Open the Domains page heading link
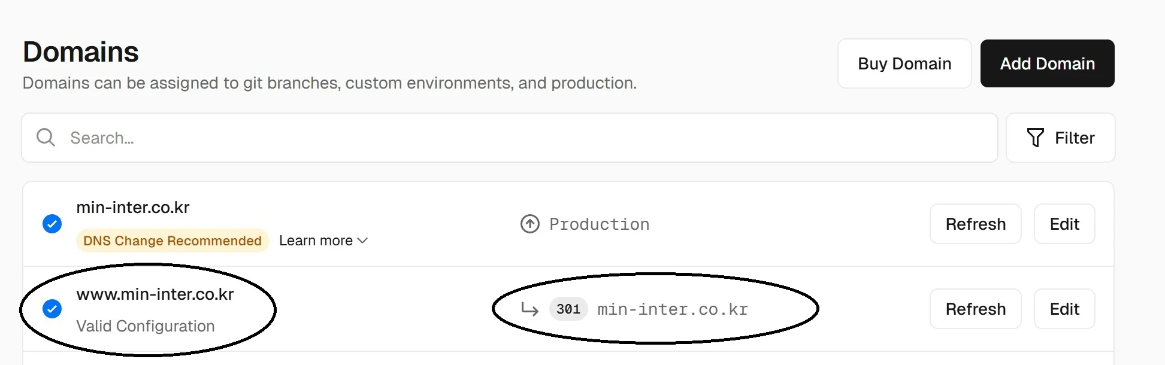Image resolution: width=1165 pixels, height=365 pixels. (x=80, y=52)
